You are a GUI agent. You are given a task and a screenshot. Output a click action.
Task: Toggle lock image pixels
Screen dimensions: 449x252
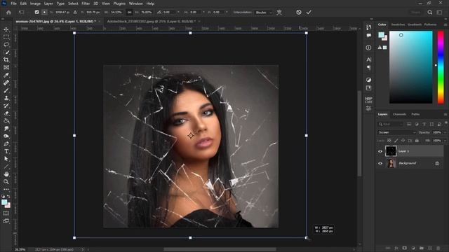click(x=396, y=141)
